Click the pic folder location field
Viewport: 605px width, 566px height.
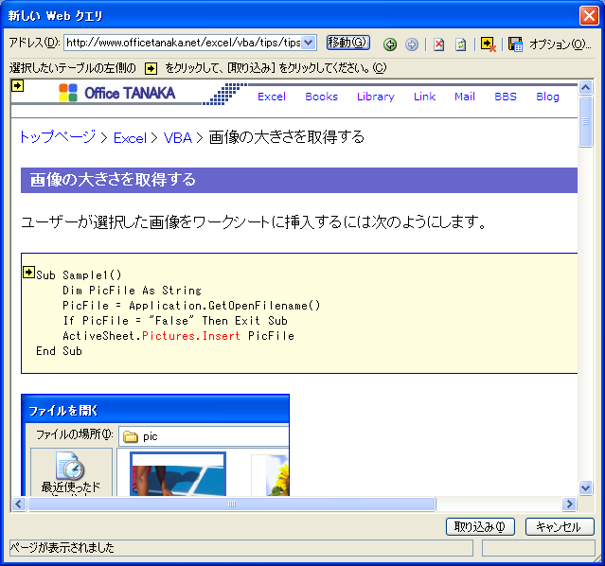pos(205,436)
